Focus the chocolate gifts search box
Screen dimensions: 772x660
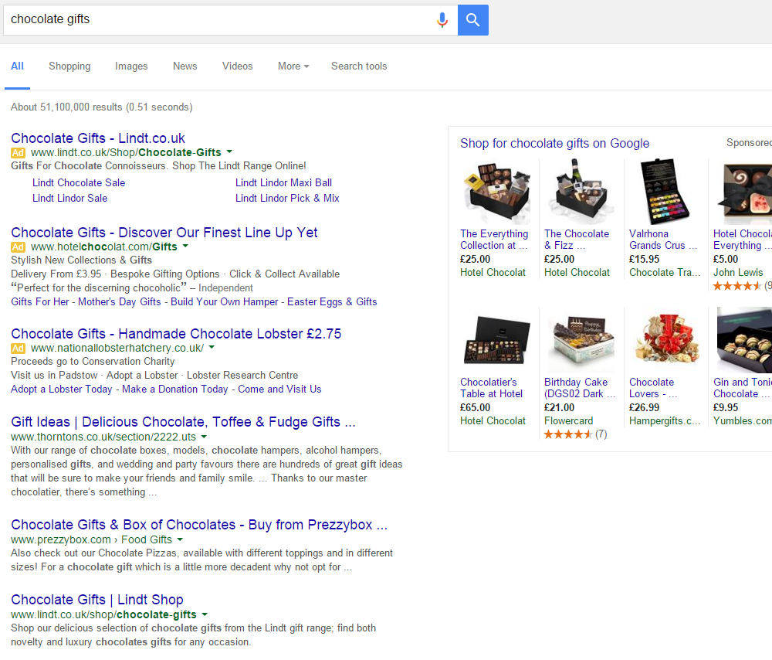pos(217,20)
